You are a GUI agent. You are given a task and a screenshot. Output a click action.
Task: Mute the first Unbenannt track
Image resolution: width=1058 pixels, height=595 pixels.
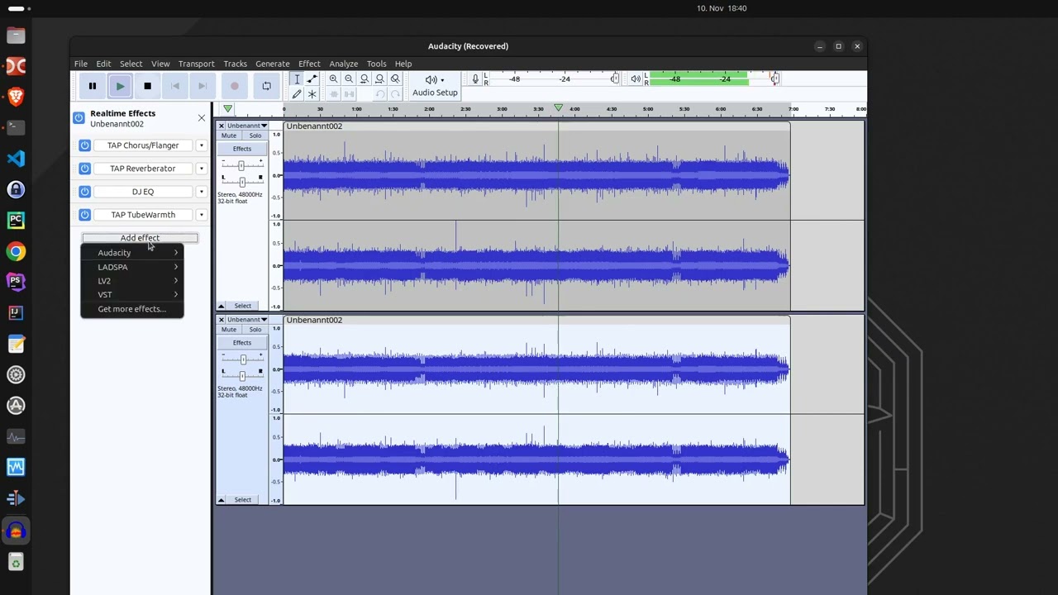[229, 136]
